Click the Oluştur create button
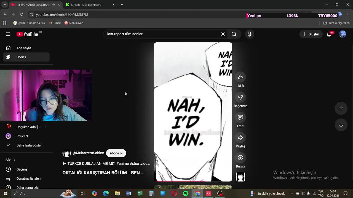353x198 pixels. click(311, 34)
